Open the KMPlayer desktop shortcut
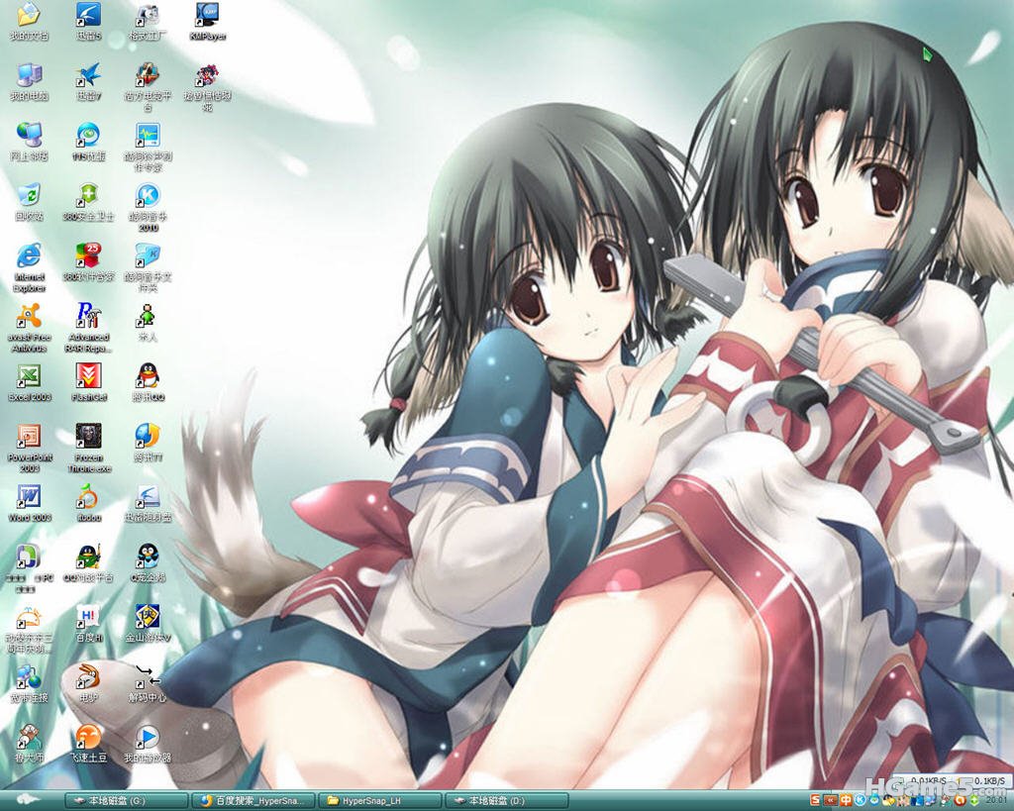 click(207, 16)
